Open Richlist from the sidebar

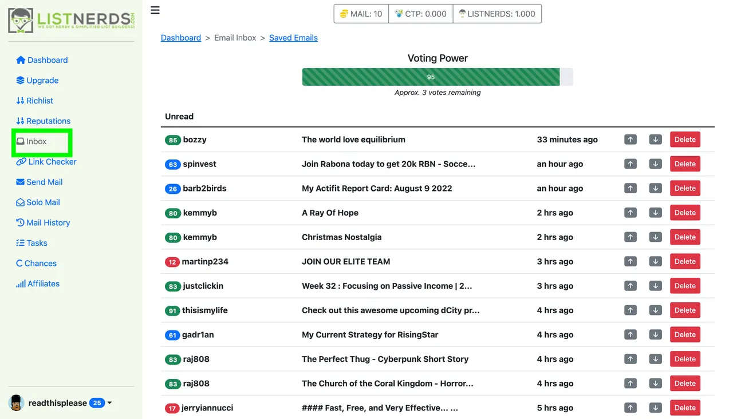tap(34, 101)
